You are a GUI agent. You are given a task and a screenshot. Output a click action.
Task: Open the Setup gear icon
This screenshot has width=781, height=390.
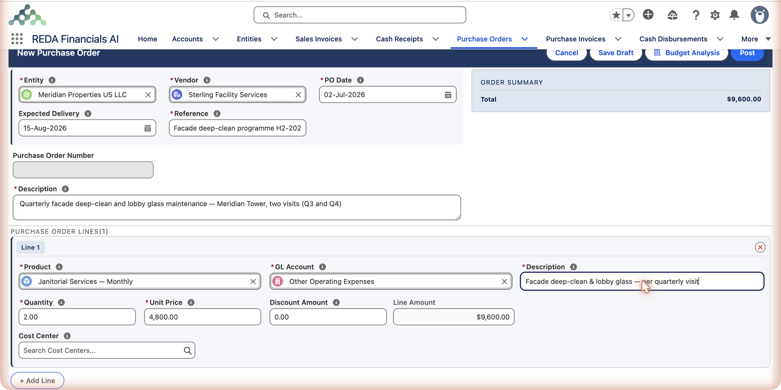pos(715,15)
